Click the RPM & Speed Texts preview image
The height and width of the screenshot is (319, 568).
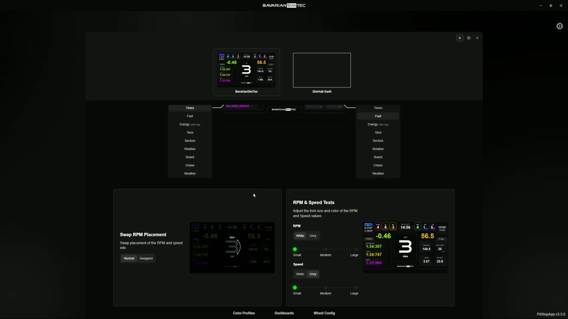pos(405,248)
